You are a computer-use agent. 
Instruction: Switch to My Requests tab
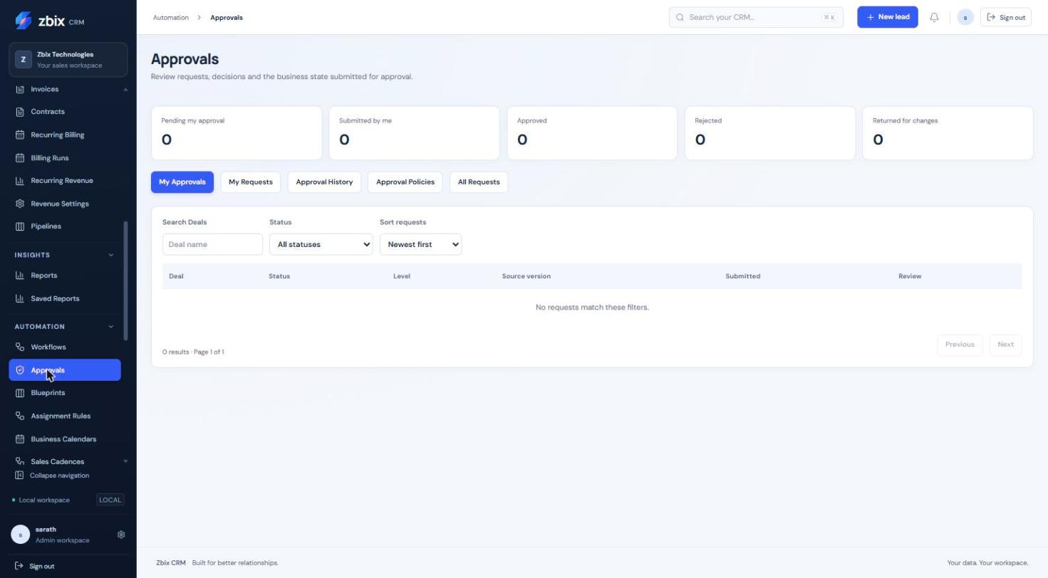coord(251,182)
